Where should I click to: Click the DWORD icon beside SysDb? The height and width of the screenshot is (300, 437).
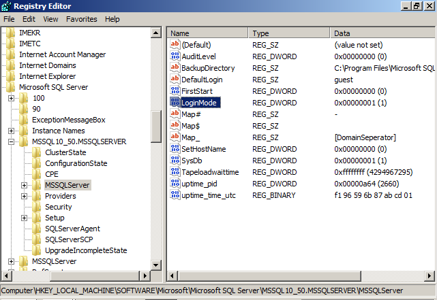175,160
